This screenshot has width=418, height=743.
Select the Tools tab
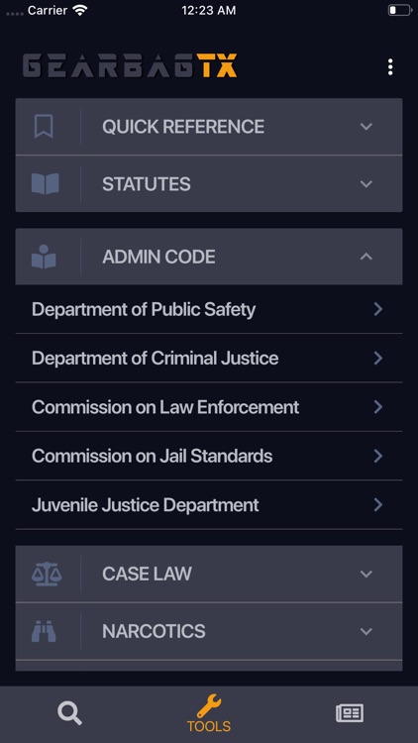[209, 713]
